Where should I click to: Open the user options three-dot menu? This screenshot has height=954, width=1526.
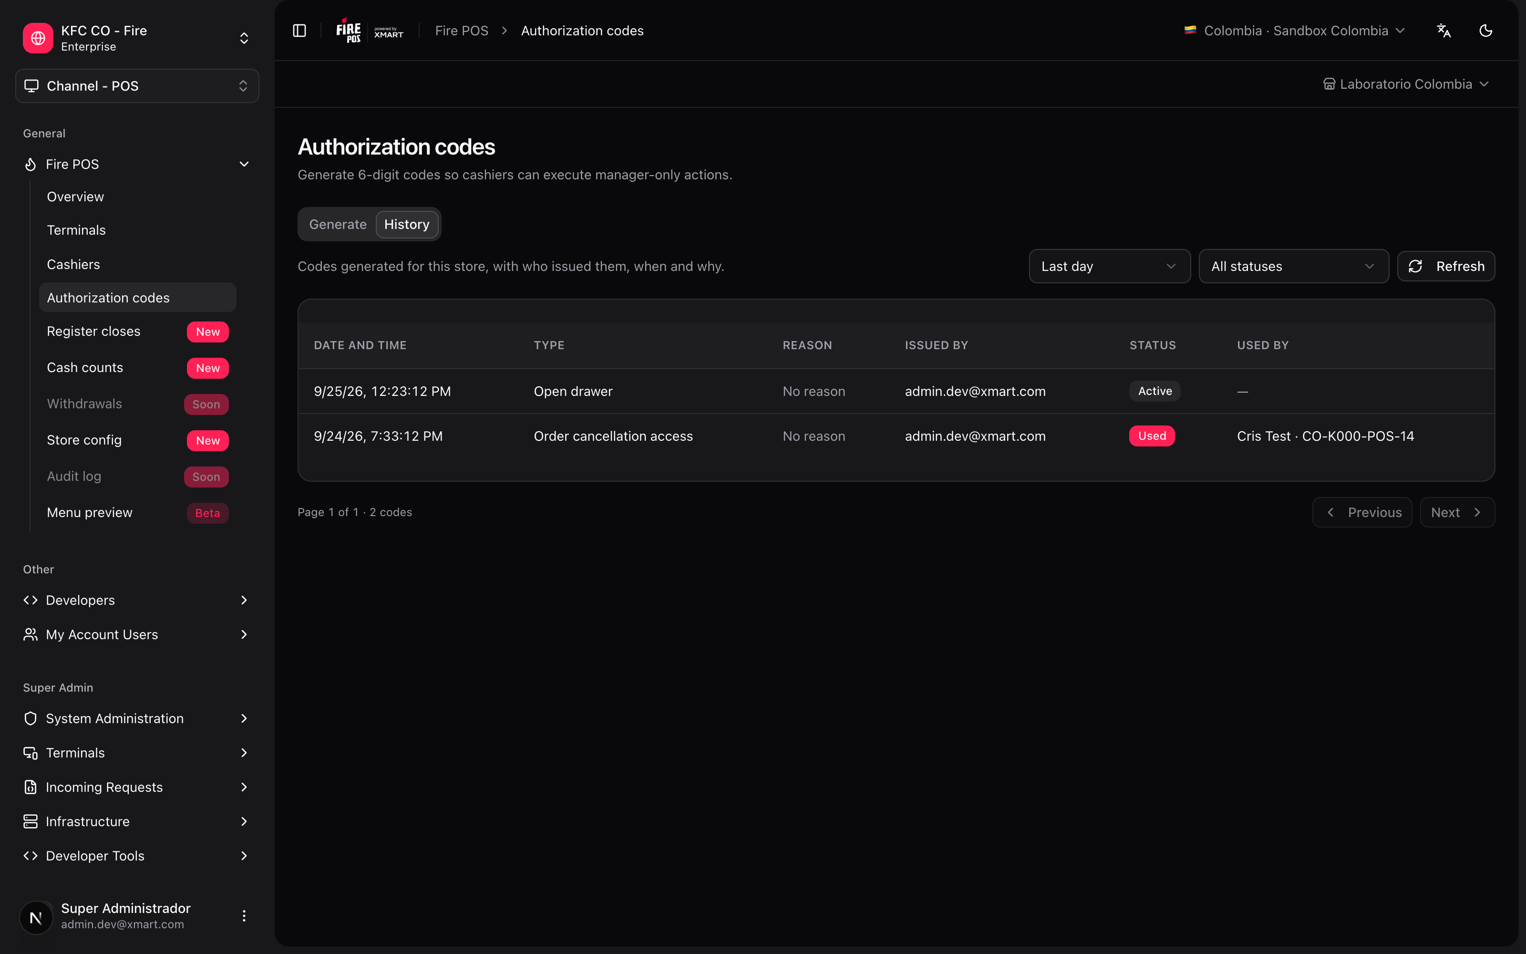click(x=244, y=916)
